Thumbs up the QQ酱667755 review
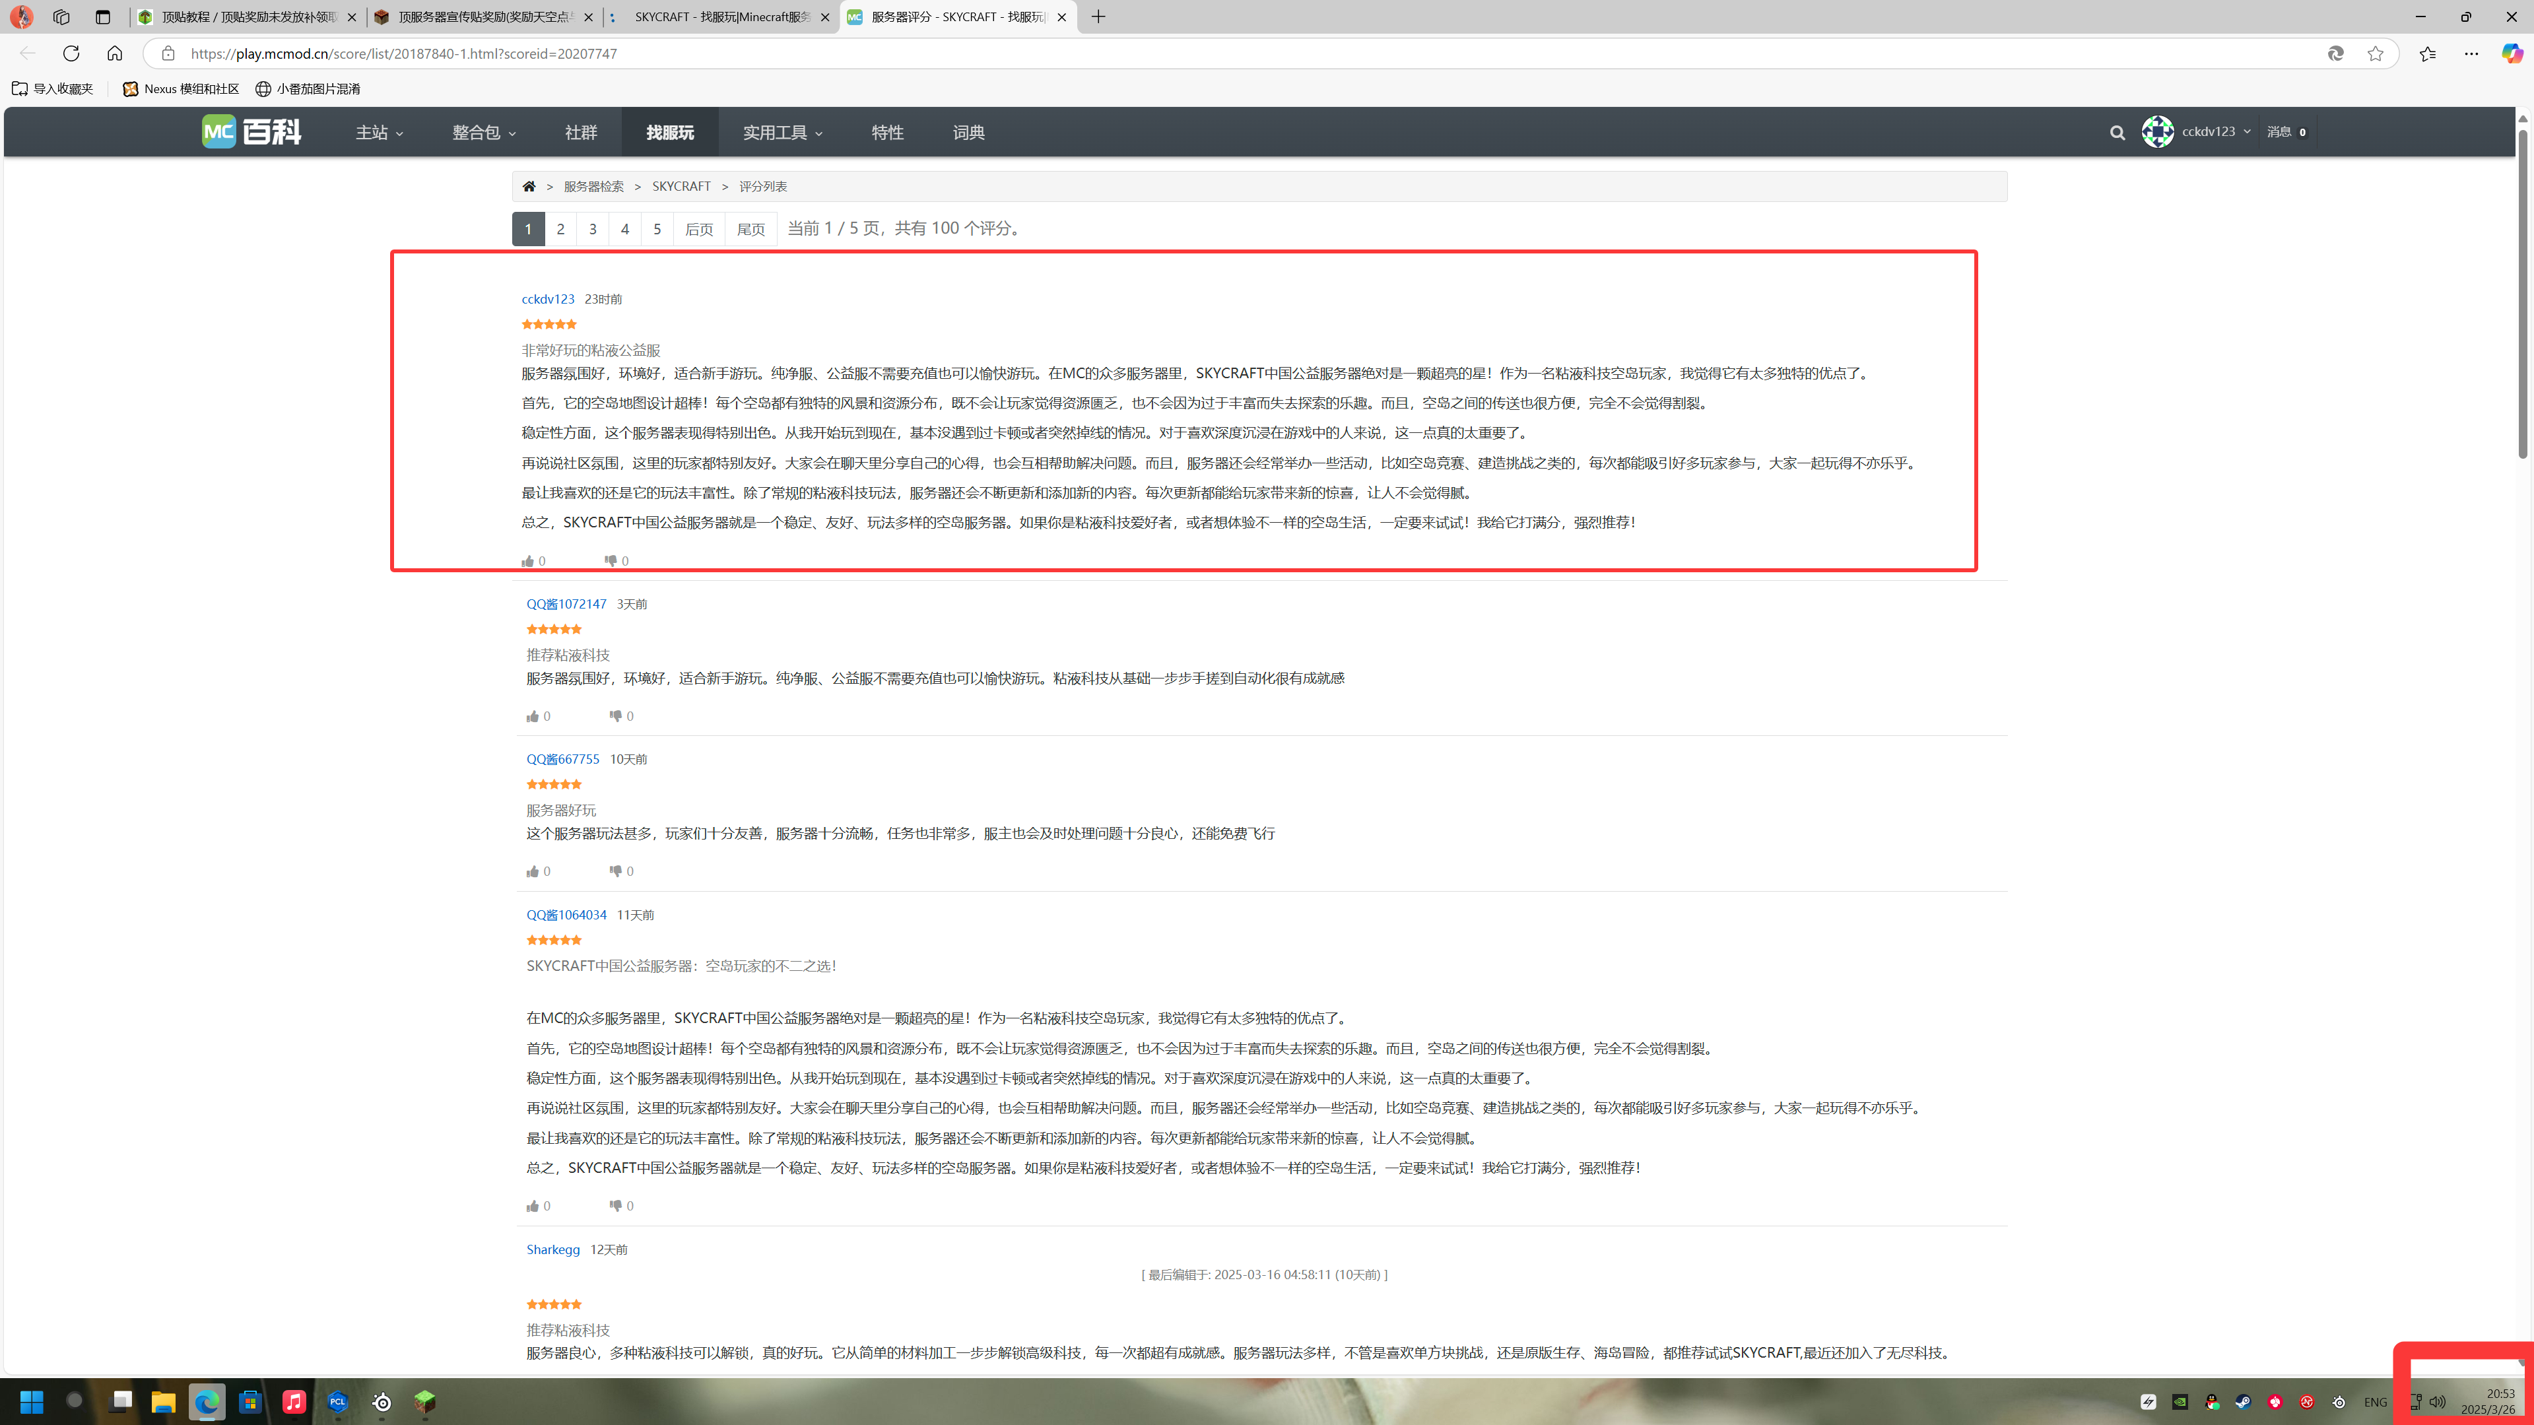The width and height of the screenshot is (2534, 1425). point(532,871)
